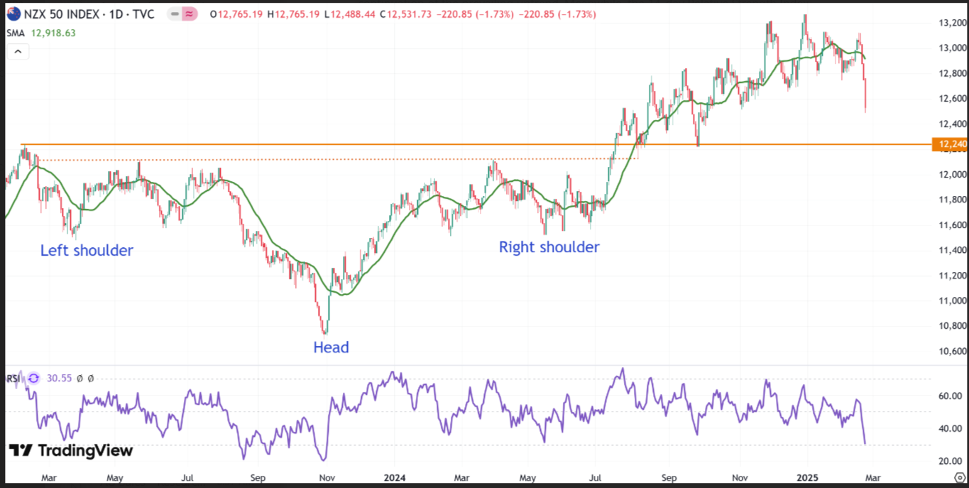The width and height of the screenshot is (969, 488).
Task: Click the 2025 label on the time axis
Action: coord(808,478)
